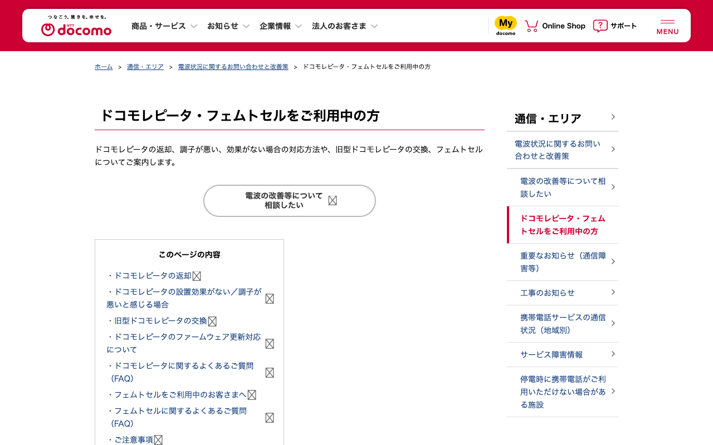Viewport: 713px width, 445px height.
Task: Click the ホーム breadcrumb link
Action: point(104,67)
